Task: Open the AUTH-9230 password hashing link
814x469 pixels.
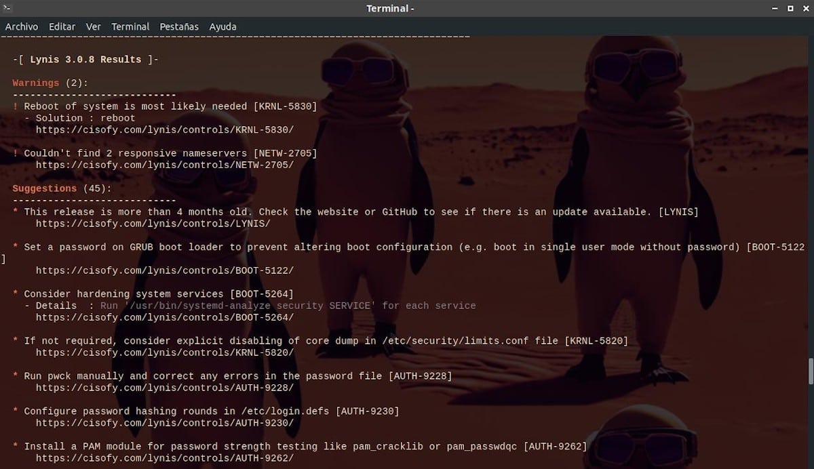Action: [164, 423]
